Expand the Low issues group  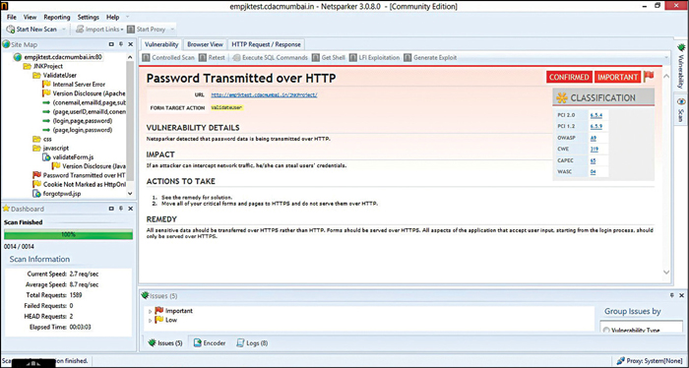point(150,320)
